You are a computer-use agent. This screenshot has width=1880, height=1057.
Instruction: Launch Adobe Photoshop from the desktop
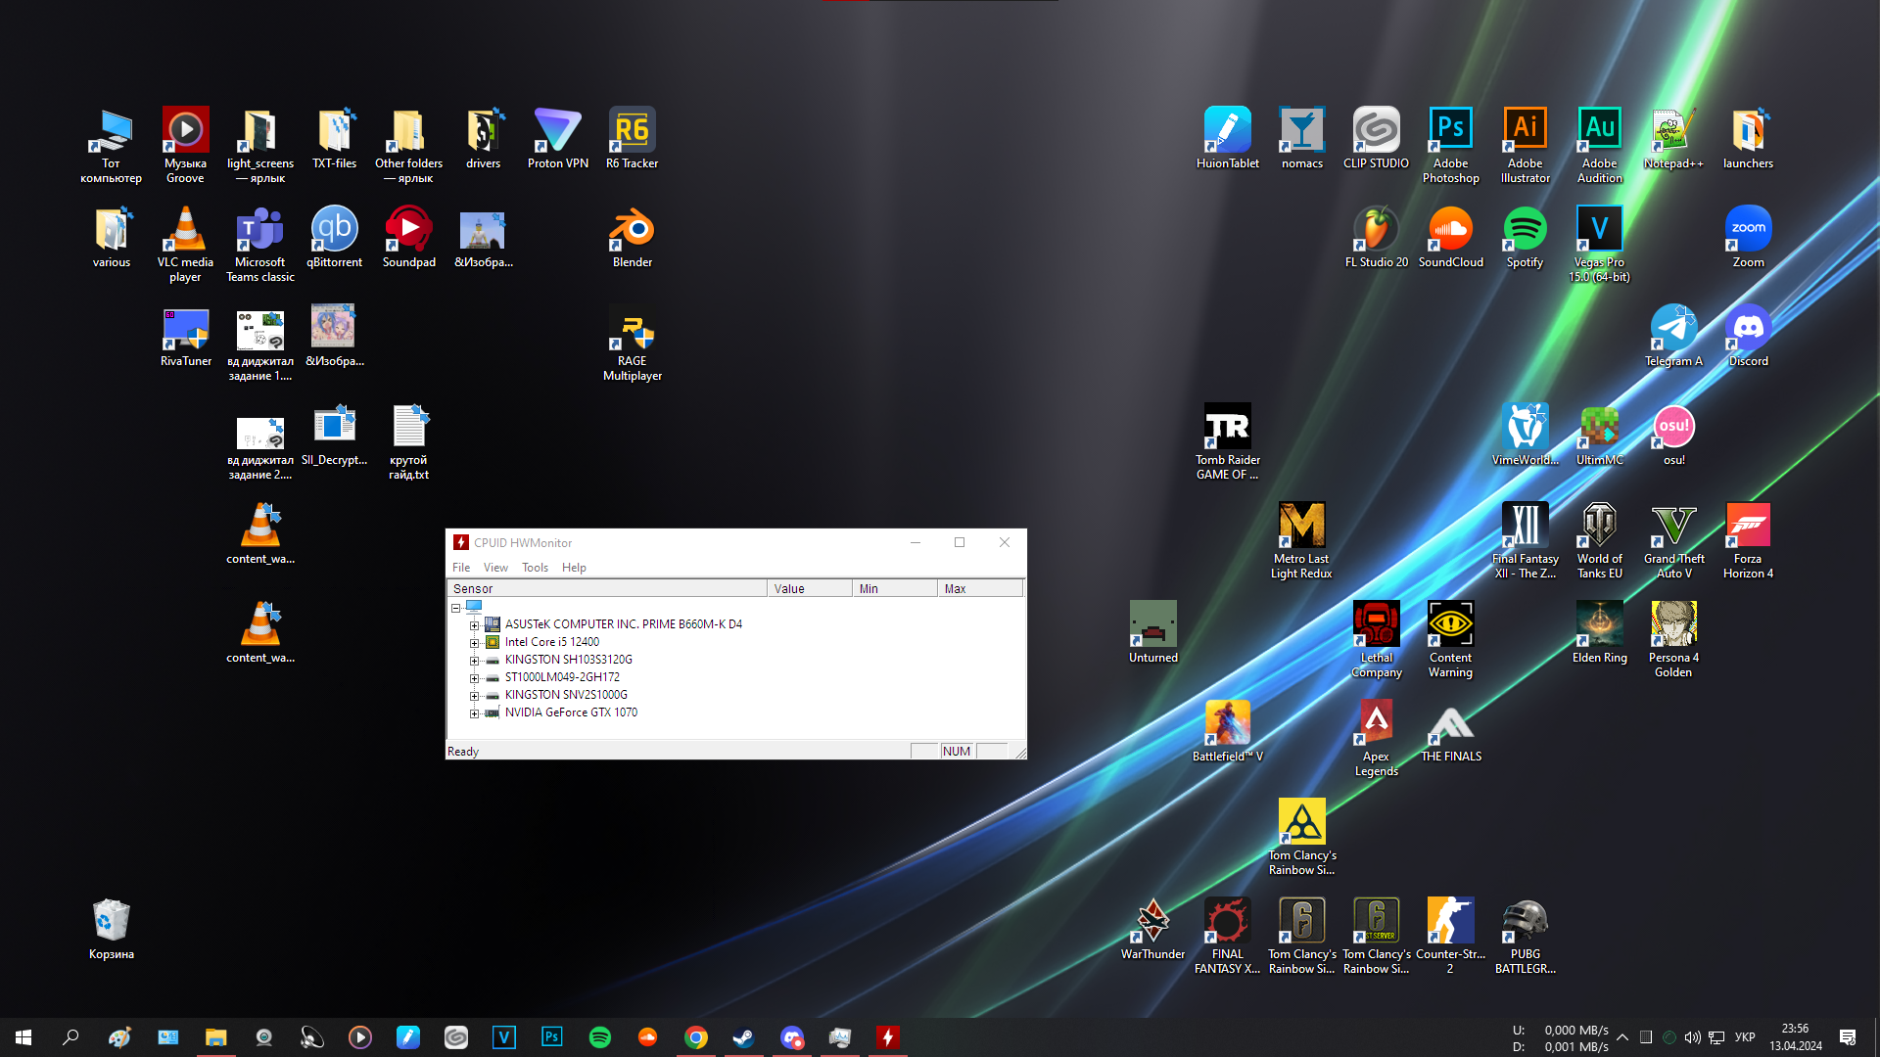point(1450,145)
